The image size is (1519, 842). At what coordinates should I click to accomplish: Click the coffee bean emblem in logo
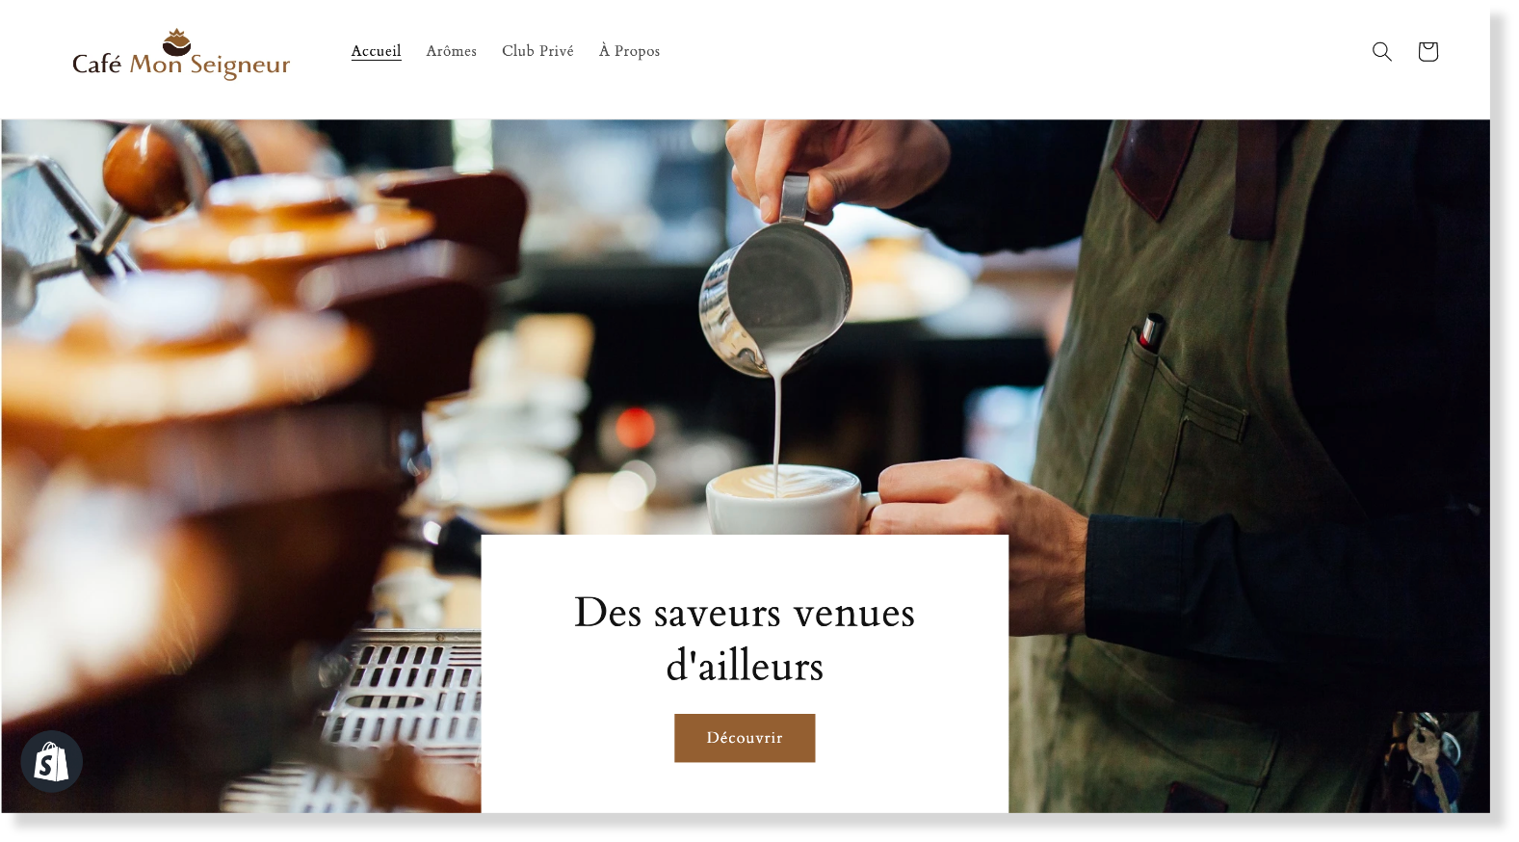pyautogui.click(x=176, y=42)
